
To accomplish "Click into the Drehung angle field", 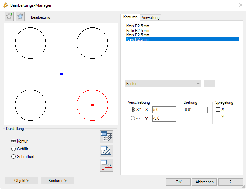I will coord(195,110).
